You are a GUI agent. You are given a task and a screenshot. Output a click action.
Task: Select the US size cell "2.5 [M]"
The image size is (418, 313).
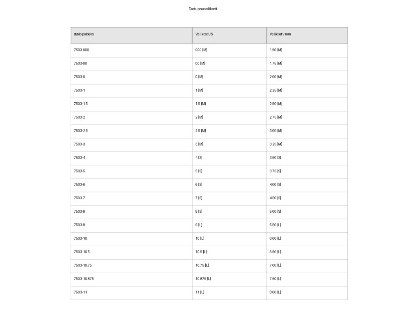[x=201, y=130]
